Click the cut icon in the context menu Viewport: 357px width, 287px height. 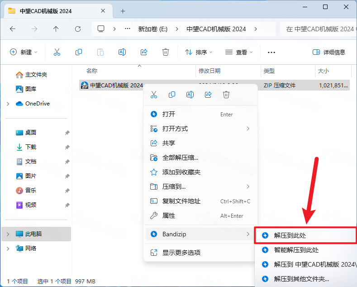154,95
